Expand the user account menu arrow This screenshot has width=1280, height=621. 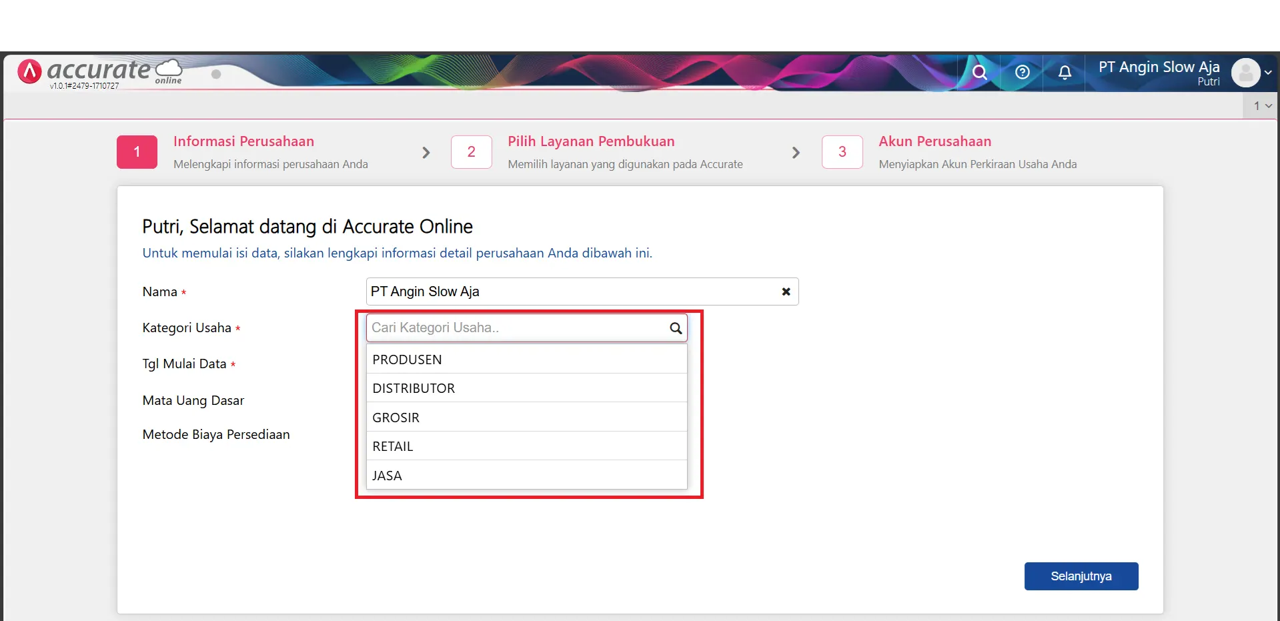1268,73
